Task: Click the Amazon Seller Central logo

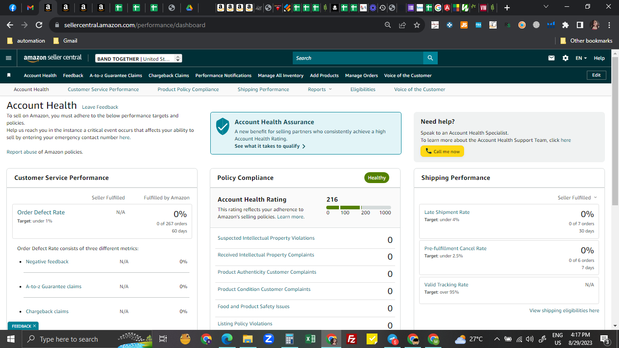Action: 53,58
